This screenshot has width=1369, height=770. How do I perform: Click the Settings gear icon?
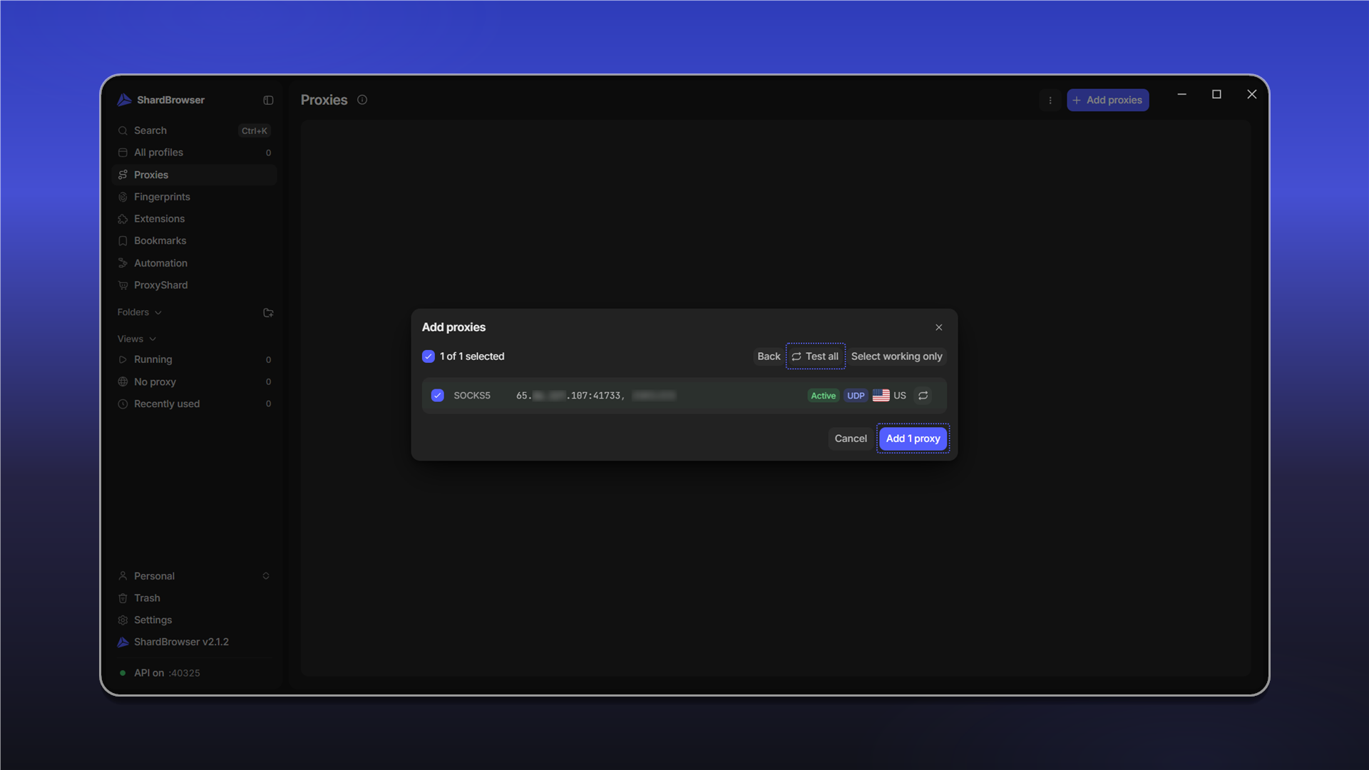click(123, 620)
